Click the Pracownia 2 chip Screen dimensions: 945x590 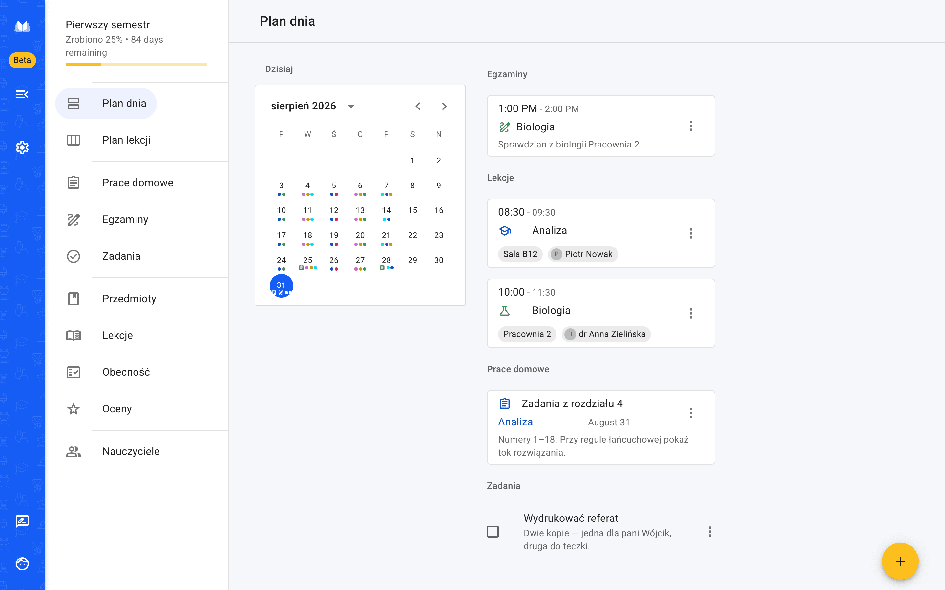[527, 334]
